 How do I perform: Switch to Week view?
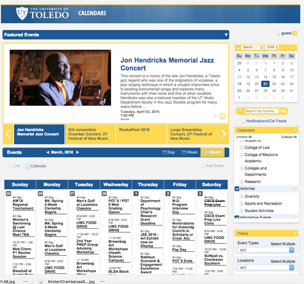(190, 152)
